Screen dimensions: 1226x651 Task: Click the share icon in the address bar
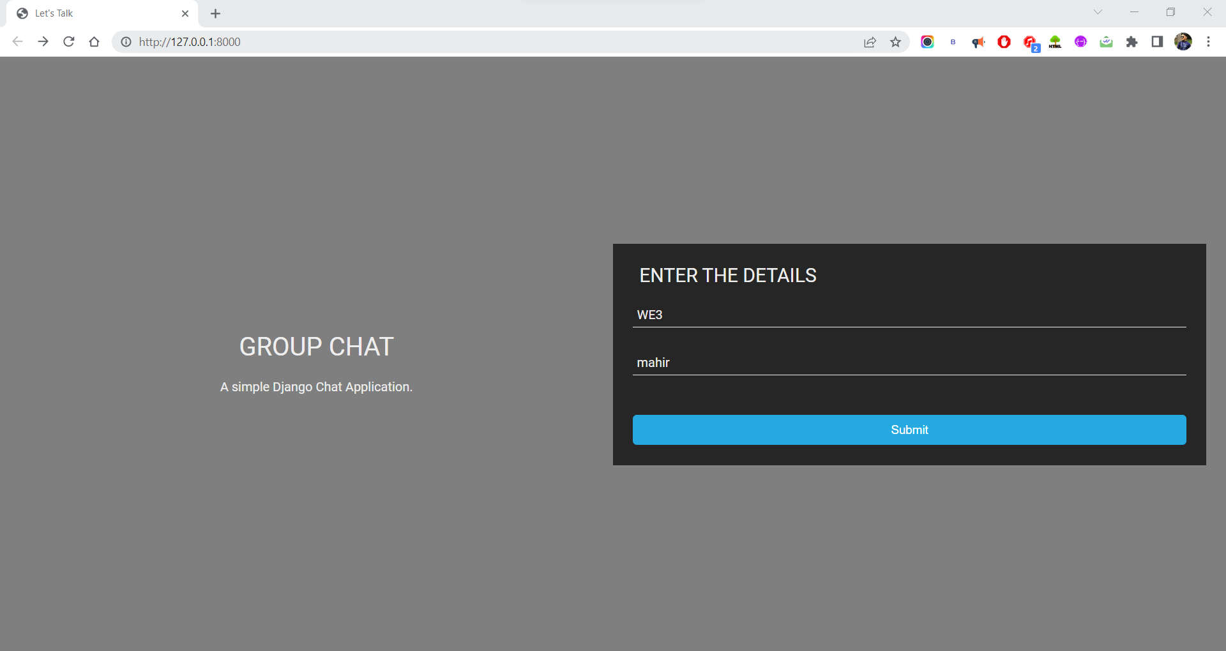pyautogui.click(x=870, y=41)
